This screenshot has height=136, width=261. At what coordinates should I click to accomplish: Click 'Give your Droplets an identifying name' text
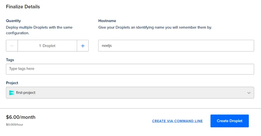pos(155,27)
